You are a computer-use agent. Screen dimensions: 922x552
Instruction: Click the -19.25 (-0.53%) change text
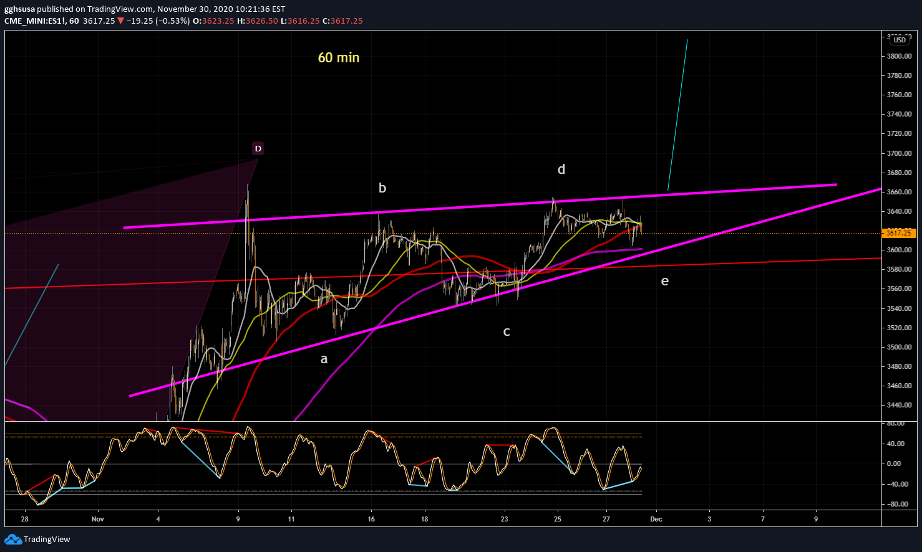[x=158, y=21]
